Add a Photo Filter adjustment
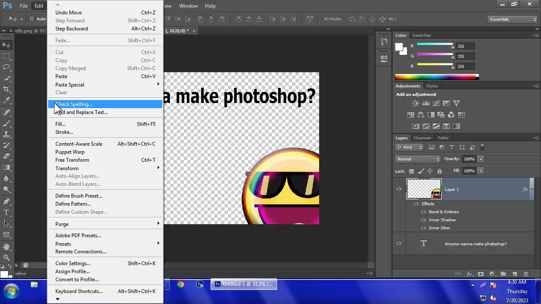Image resolution: width=541 pixels, height=304 pixels. 441,115
